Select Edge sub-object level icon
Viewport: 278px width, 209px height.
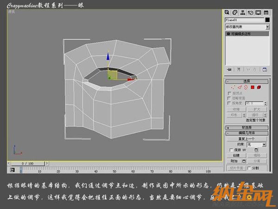pos(240,87)
